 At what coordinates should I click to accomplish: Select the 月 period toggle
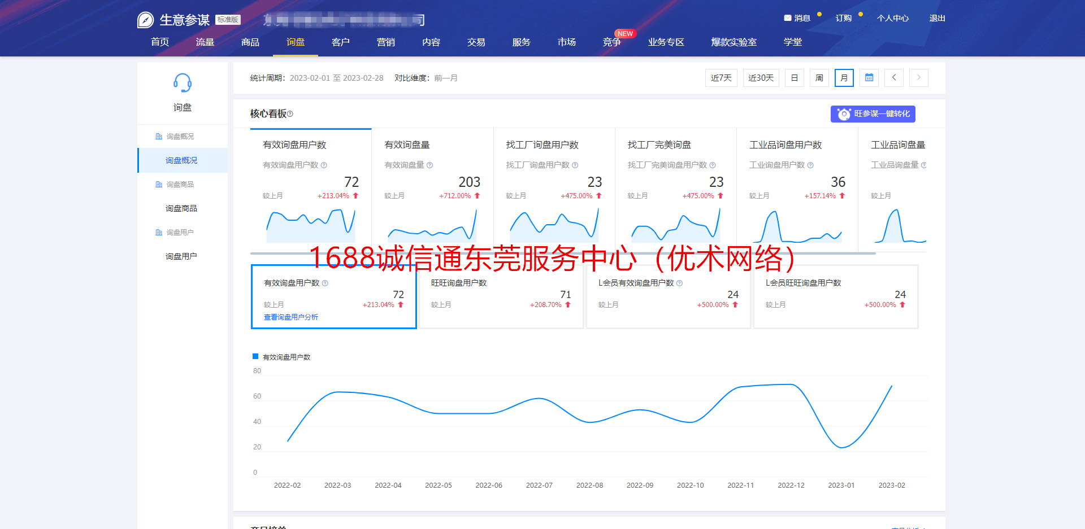coord(844,78)
